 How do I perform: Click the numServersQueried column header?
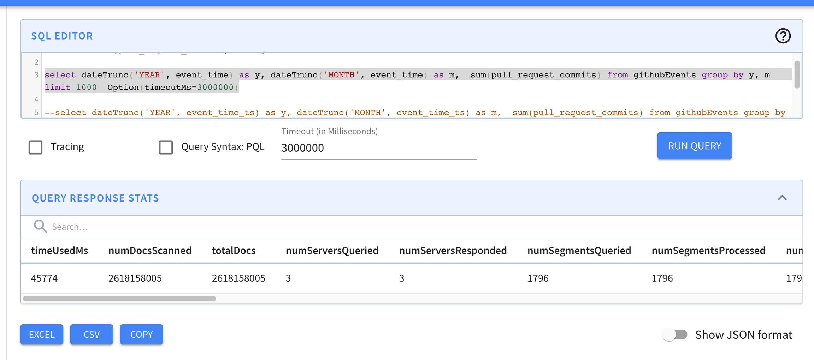(x=332, y=251)
